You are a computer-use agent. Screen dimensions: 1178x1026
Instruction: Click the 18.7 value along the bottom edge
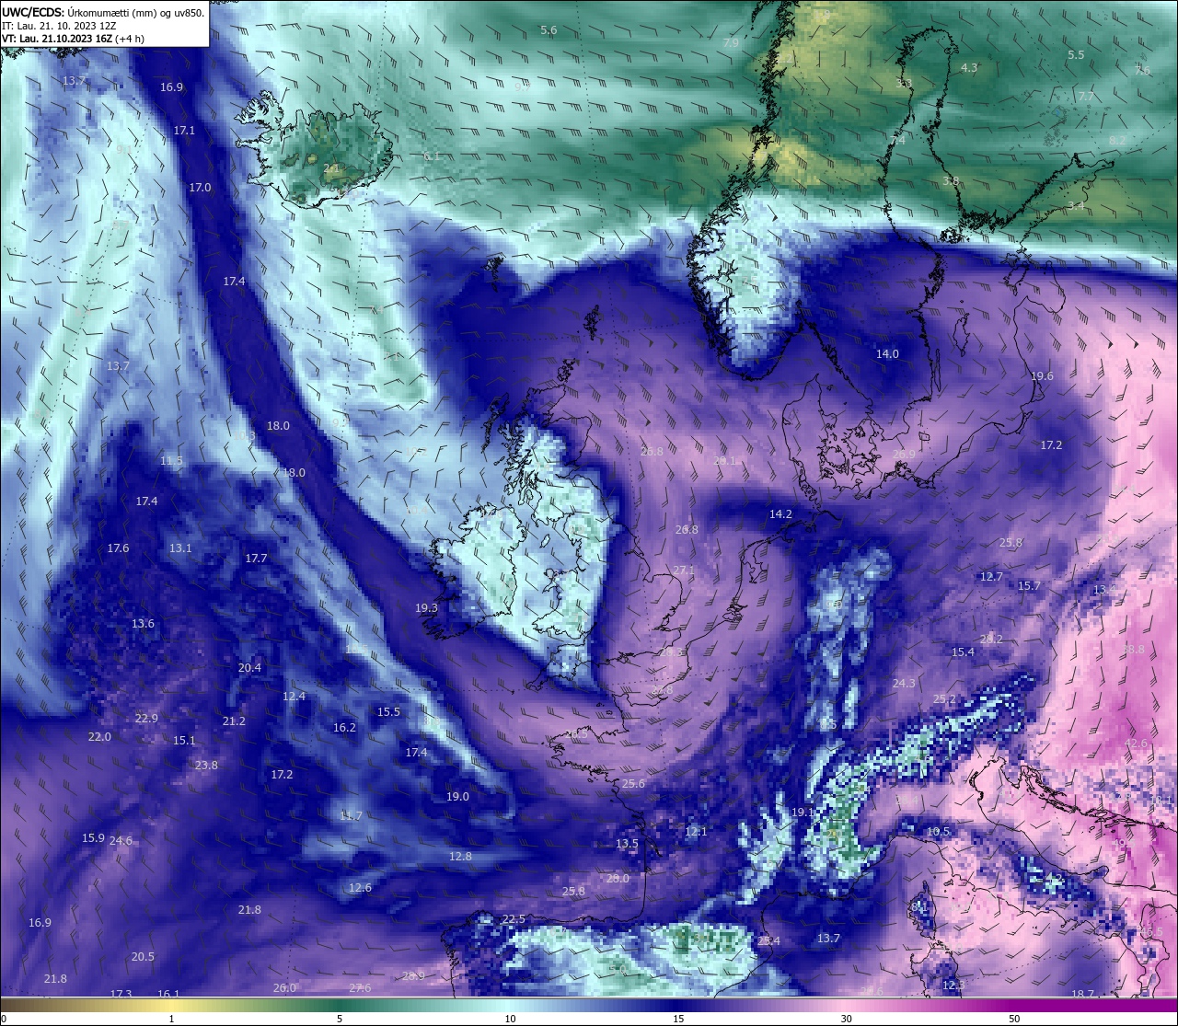(1082, 994)
